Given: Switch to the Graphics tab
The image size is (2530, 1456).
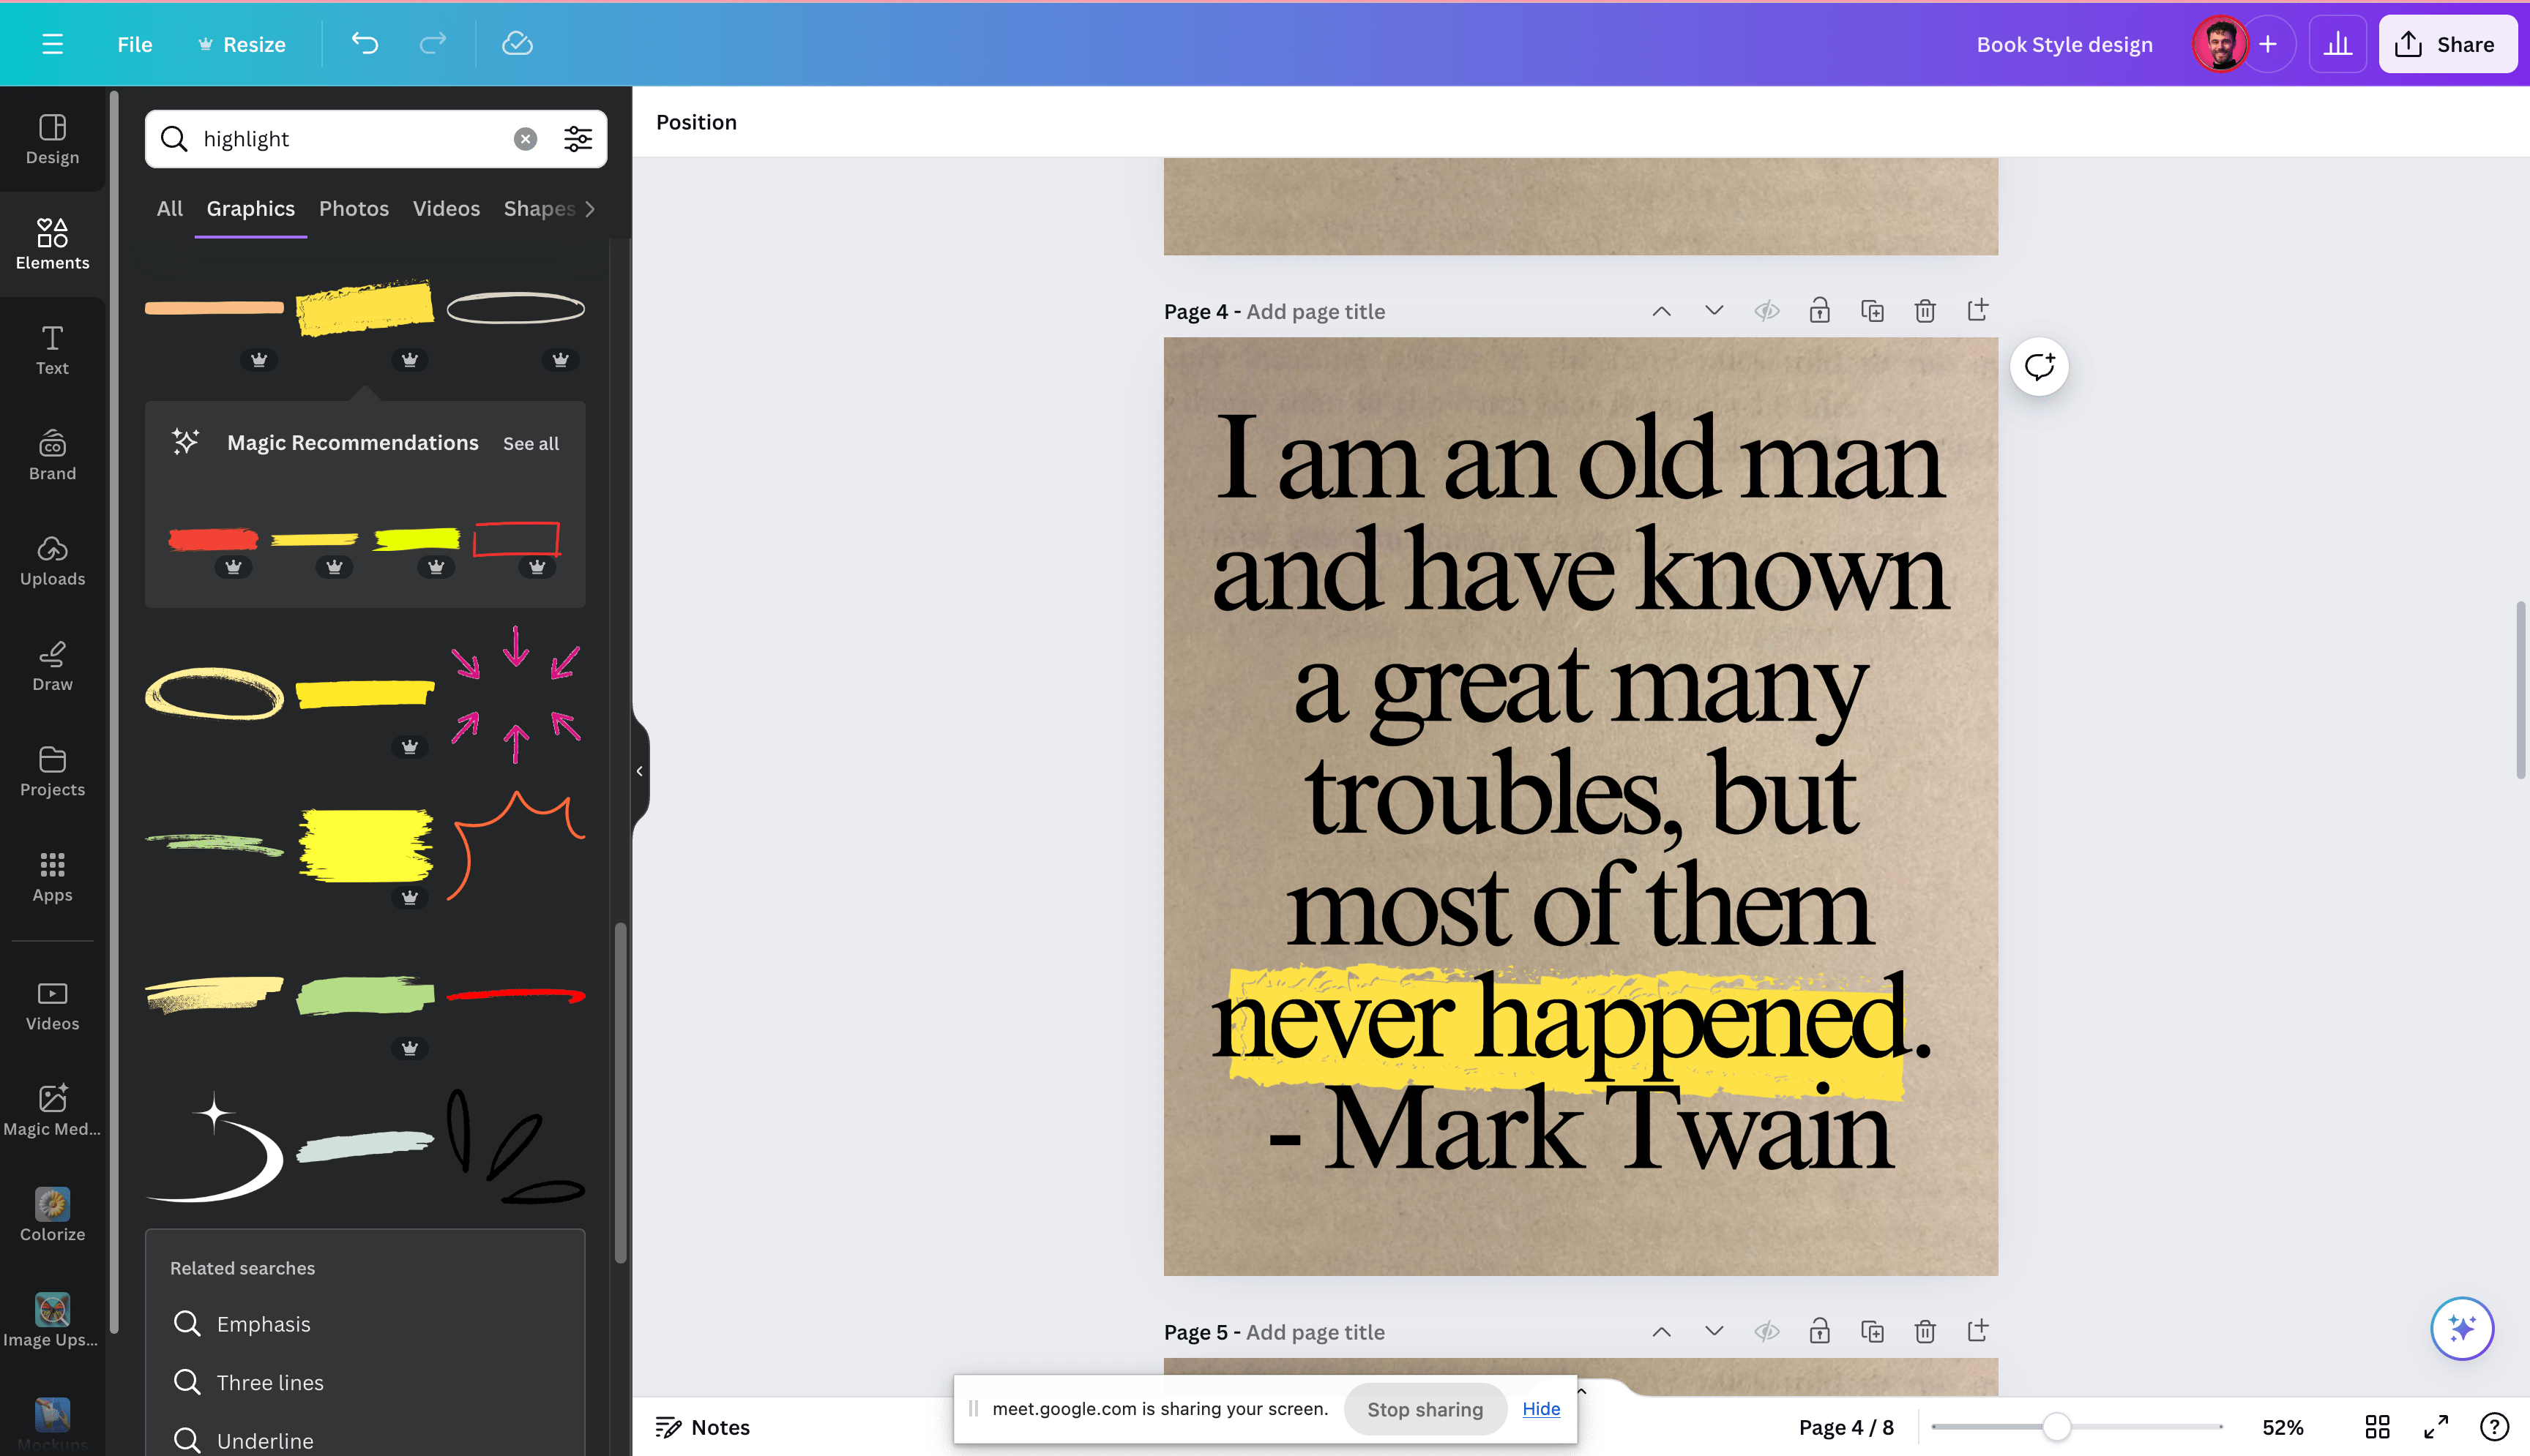Looking at the screenshot, I should point(250,209).
